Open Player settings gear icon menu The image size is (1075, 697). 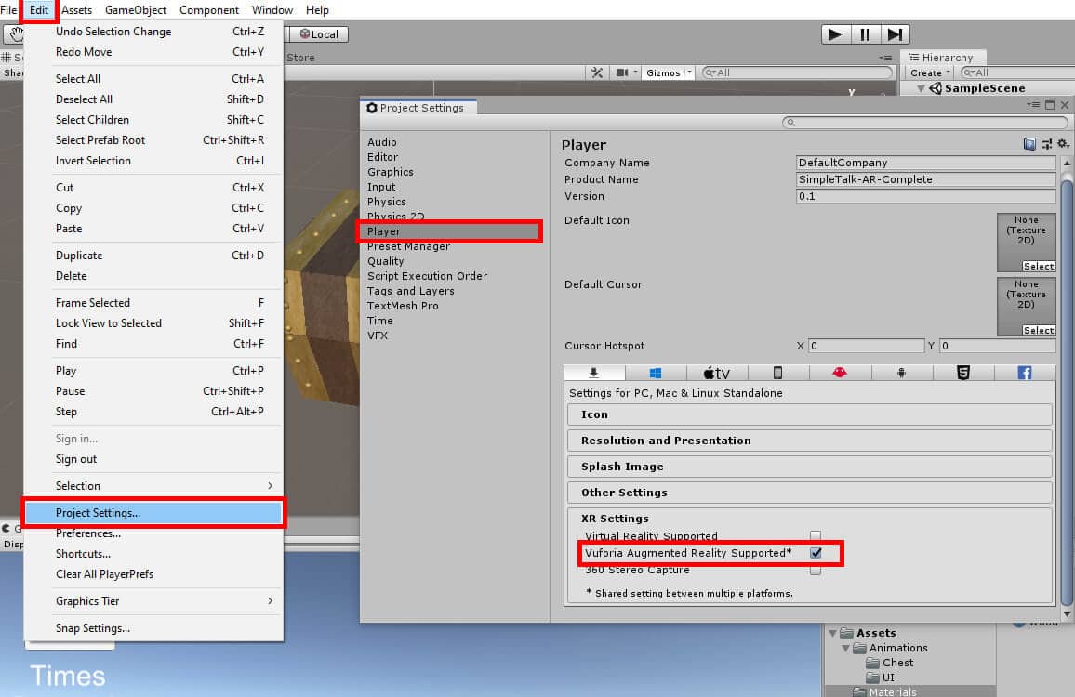1063,144
